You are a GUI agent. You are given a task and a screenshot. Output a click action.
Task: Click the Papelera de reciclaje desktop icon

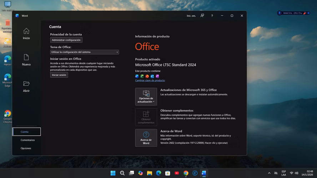click(x=7, y=26)
